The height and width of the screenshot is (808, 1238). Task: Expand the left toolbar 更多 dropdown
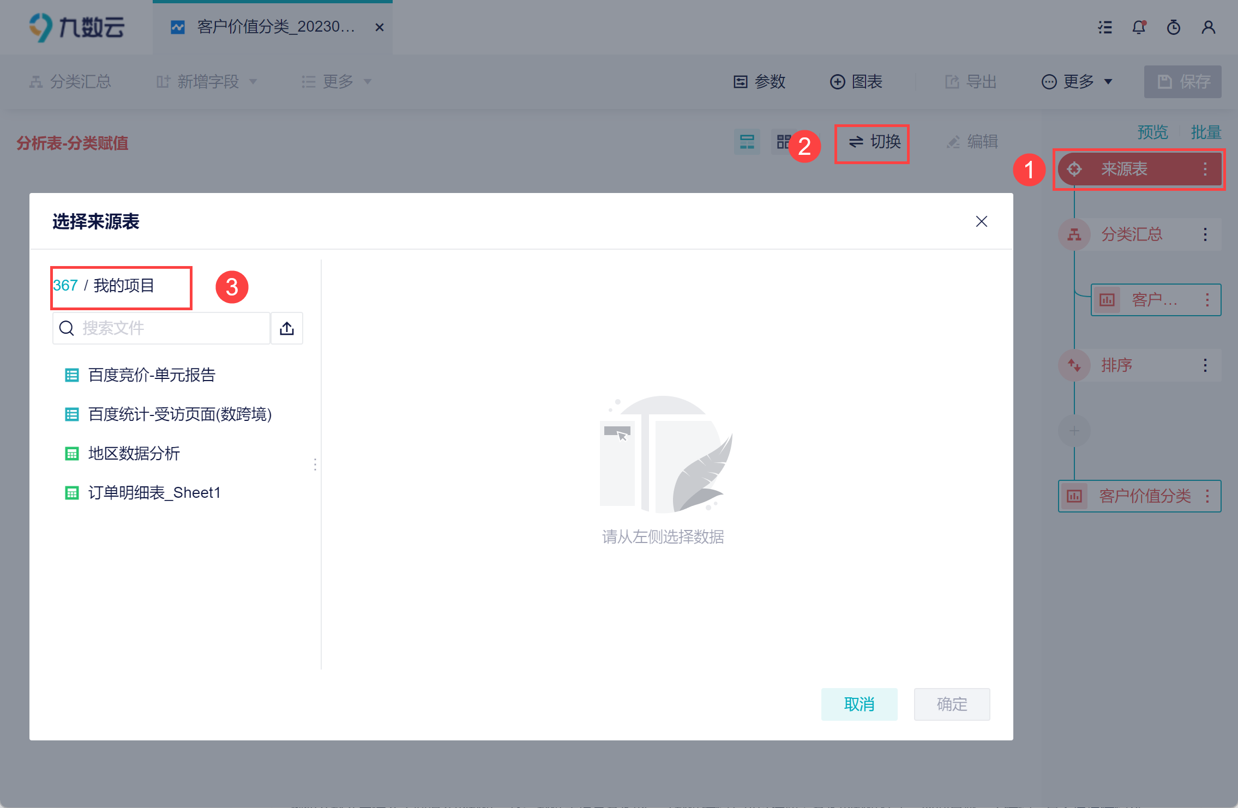point(336,82)
